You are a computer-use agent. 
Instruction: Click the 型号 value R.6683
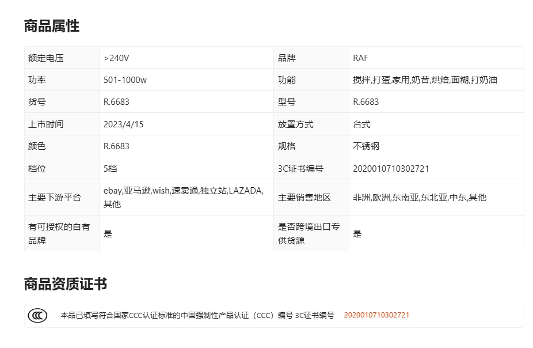coord(366,102)
